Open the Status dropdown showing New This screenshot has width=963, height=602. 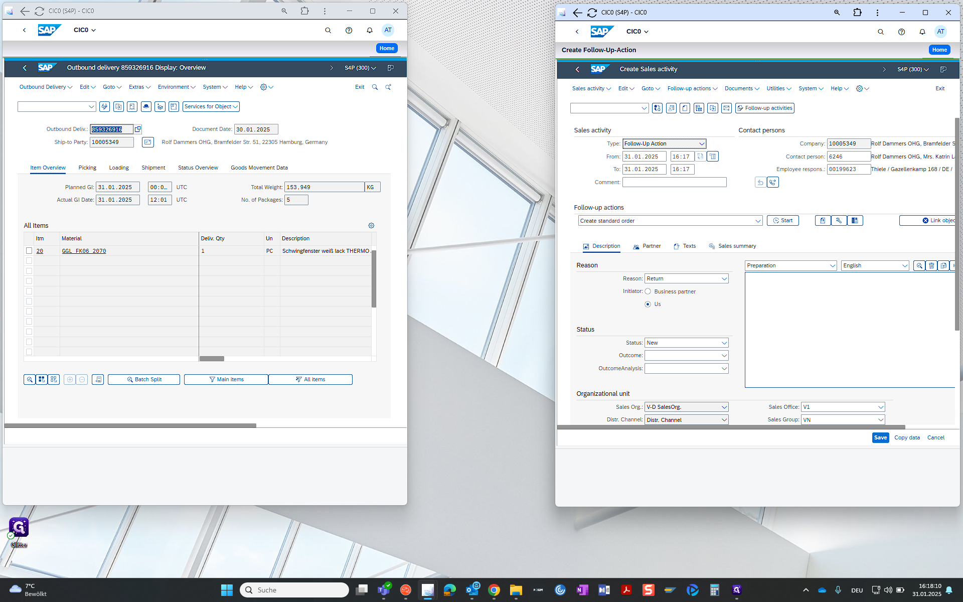point(724,343)
